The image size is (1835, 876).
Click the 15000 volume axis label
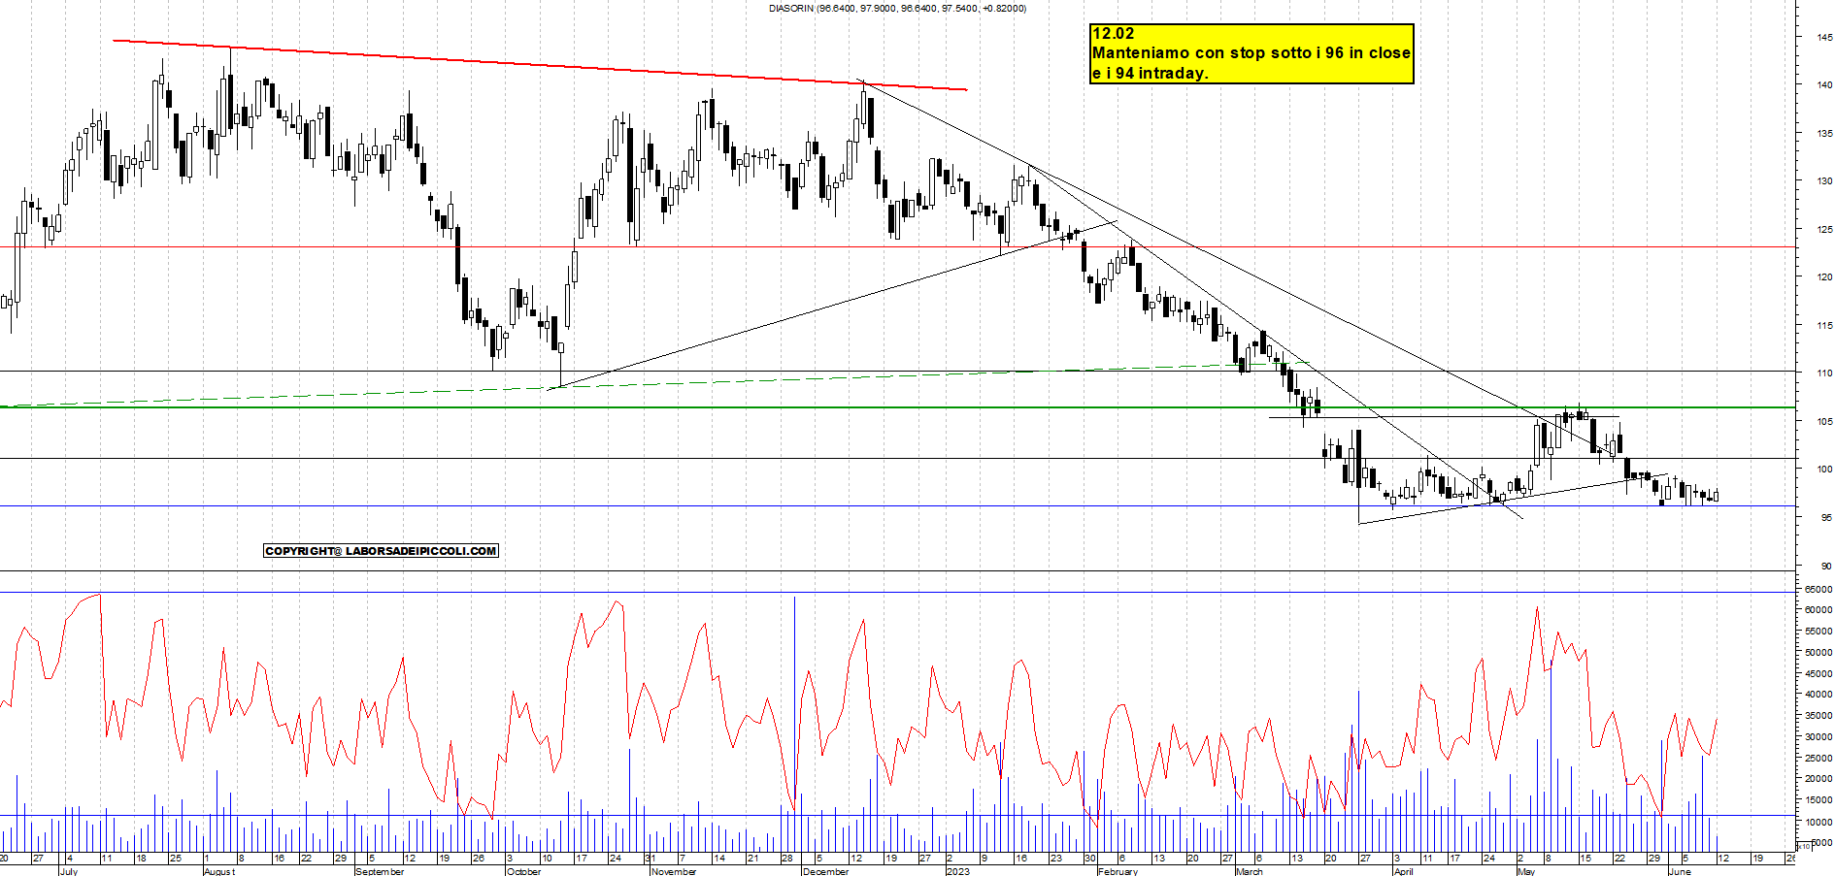tap(1818, 800)
